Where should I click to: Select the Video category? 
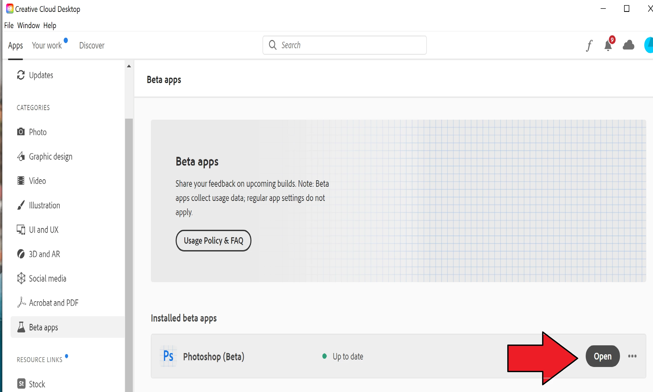pyautogui.click(x=37, y=181)
